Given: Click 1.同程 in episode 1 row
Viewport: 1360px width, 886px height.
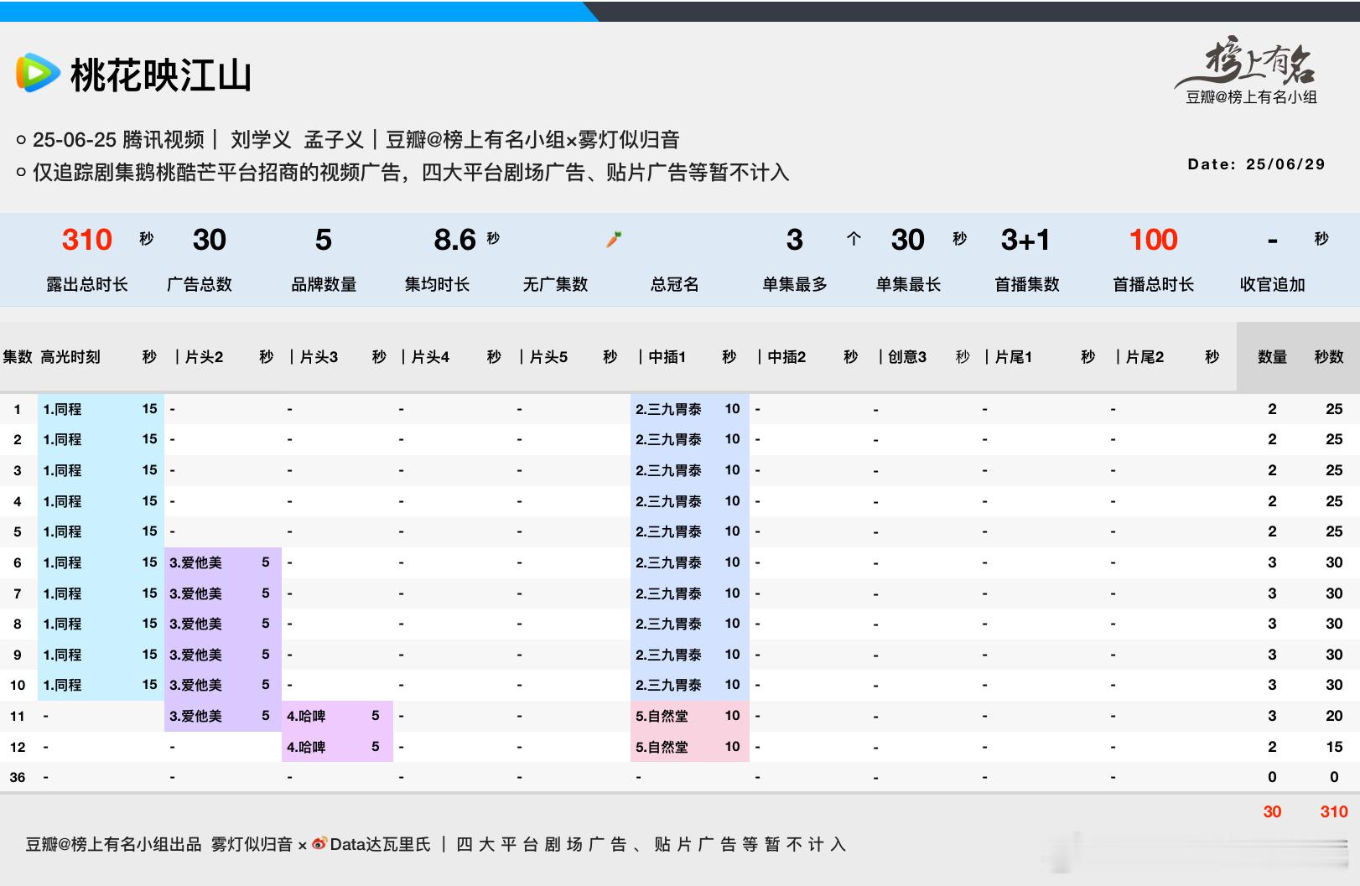Looking at the screenshot, I should [62, 409].
